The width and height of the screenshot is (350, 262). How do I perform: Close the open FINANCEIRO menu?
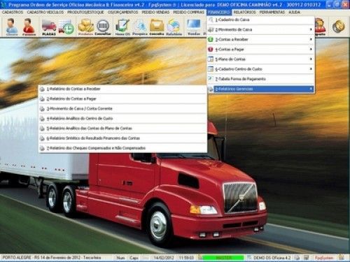coord(219,12)
